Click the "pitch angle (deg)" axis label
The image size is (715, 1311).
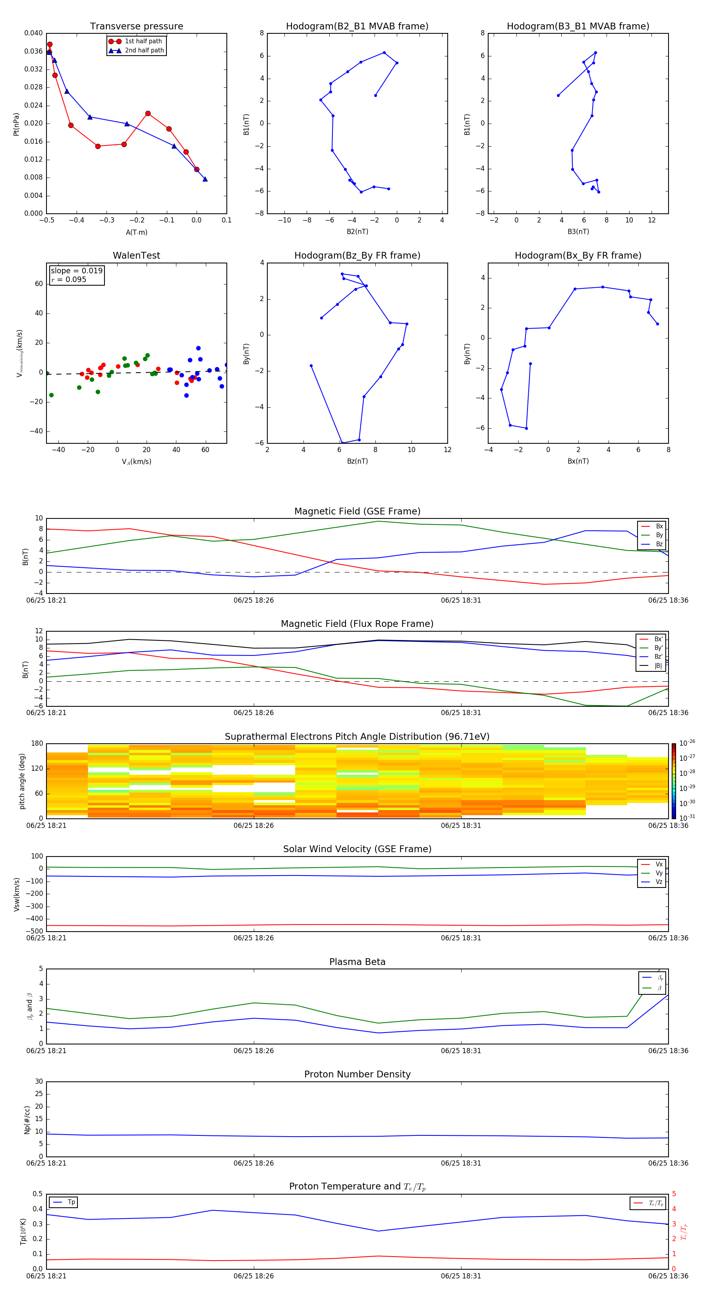pyautogui.click(x=22, y=781)
